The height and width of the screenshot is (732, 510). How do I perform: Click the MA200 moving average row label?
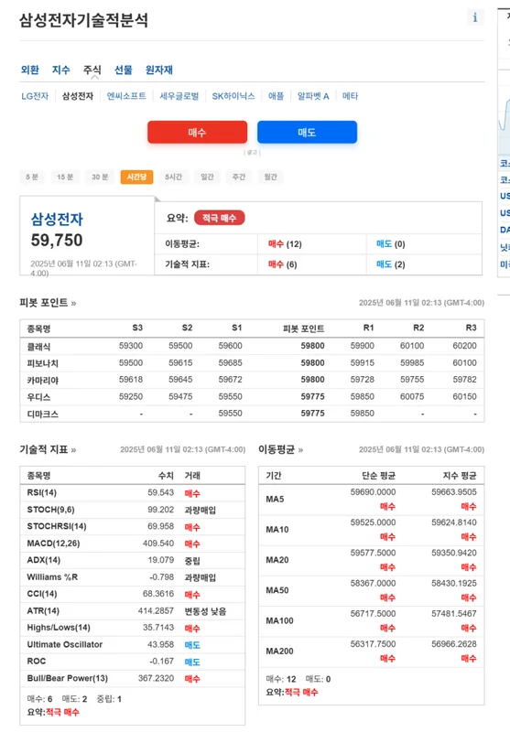(280, 651)
